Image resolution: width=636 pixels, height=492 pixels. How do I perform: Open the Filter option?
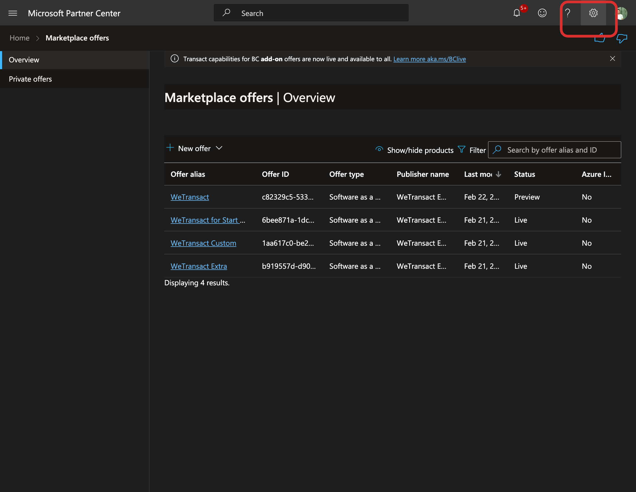point(472,150)
